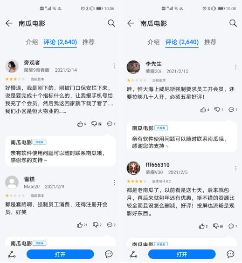Image resolution: width=242 pixels, height=263 pixels.
Task: Open 旁观者's profile avatar
Action: pyautogui.click(x=12, y=66)
